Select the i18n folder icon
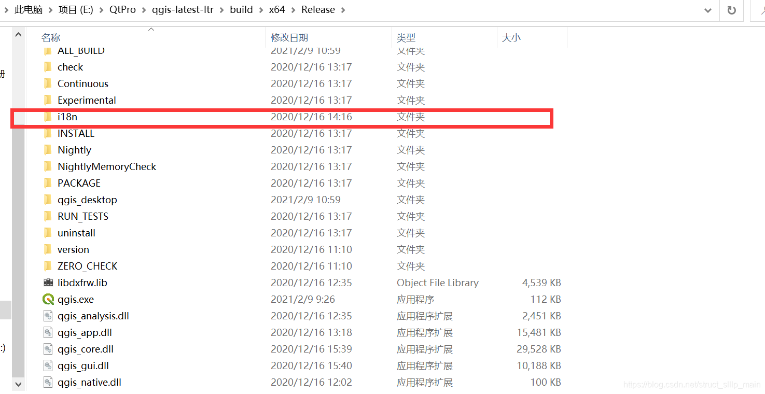Screen dimensions: 765x394 point(48,117)
